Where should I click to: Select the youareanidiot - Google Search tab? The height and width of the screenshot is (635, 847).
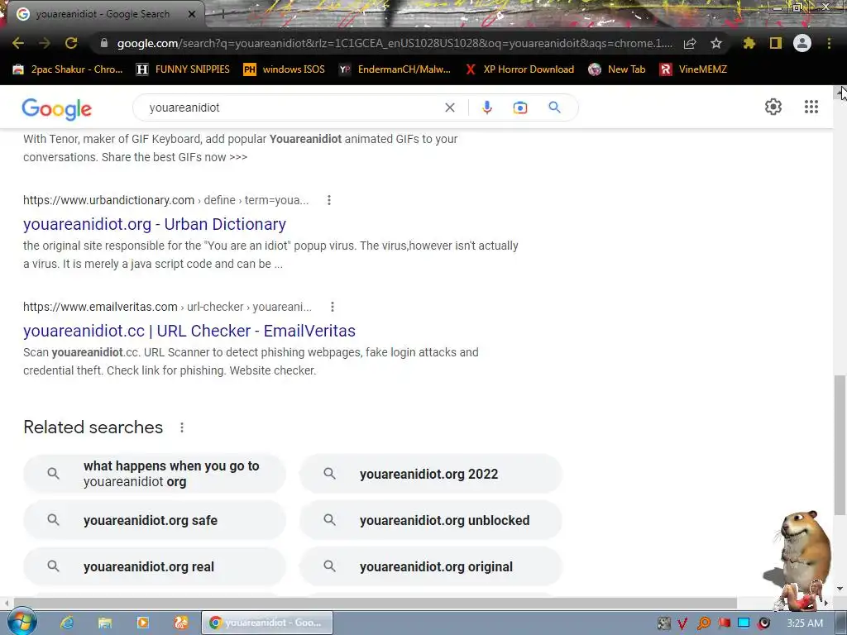click(103, 14)
